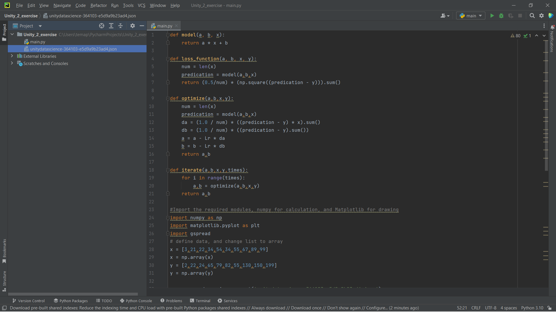The image size is (556, 312).
Task: Jump to next warning with the down arrow inspector
Action: (544, 36)
